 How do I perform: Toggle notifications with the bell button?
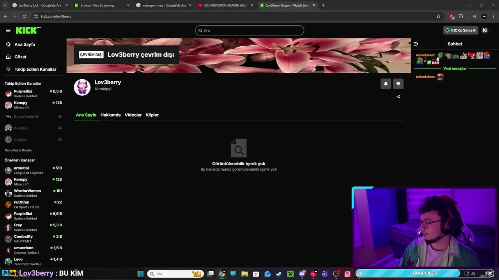[386, 84]
